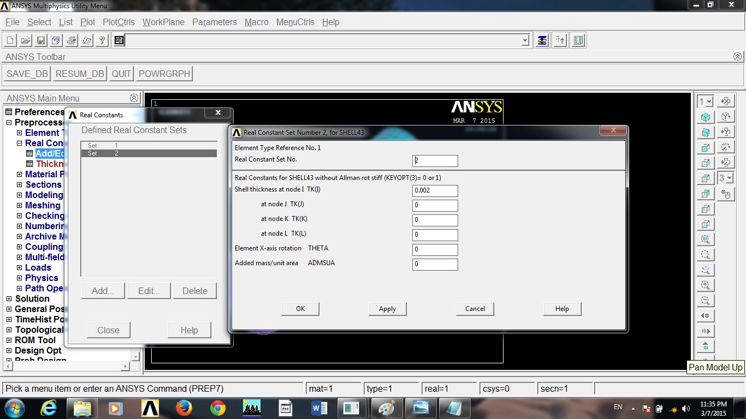Click the Fit View magnifier icon
Viewport: 746px width, 419px height.
pos(706,240)
